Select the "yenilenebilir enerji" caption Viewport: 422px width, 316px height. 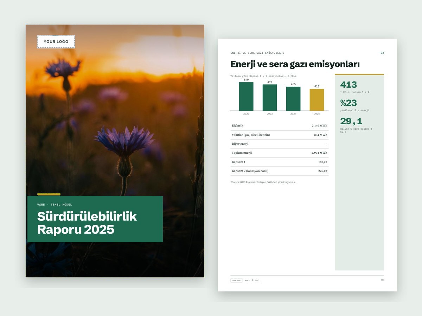(x=355, y=111)
